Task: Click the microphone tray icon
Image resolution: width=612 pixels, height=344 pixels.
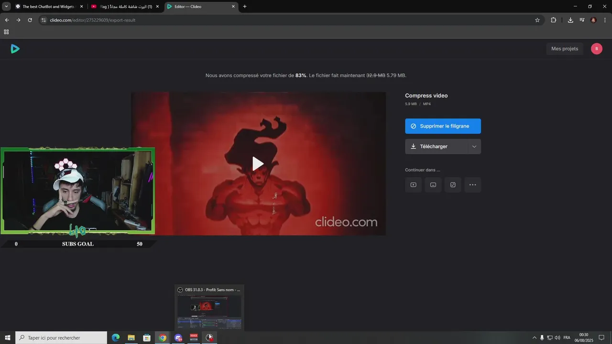Action: [x=542, y=338]
